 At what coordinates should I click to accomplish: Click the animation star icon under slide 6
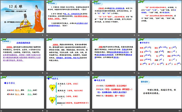[47, 73]
